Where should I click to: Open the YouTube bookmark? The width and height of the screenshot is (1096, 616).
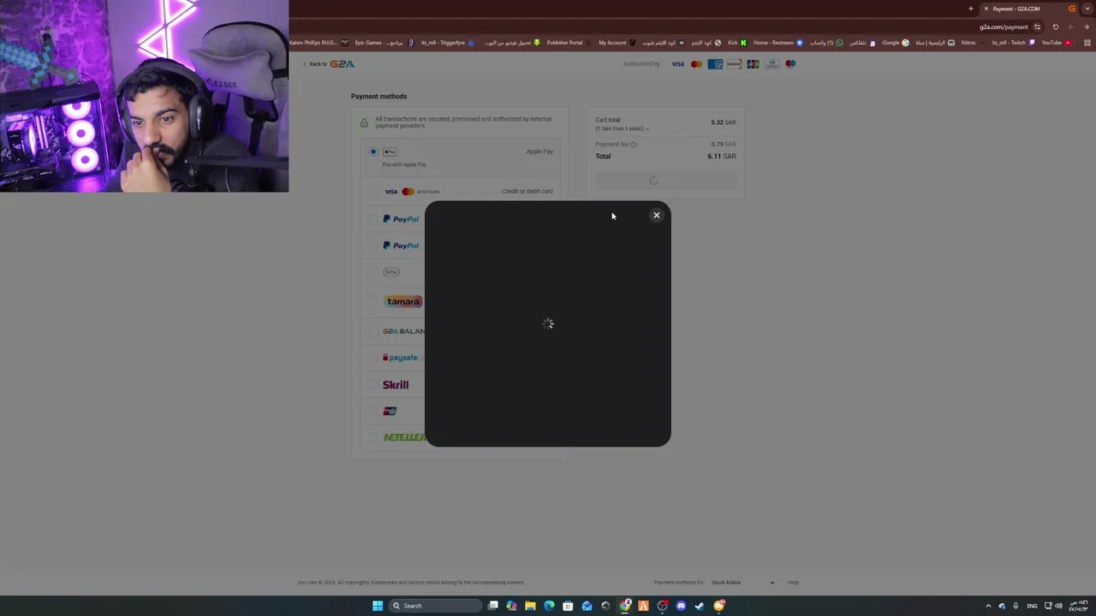1056,43
